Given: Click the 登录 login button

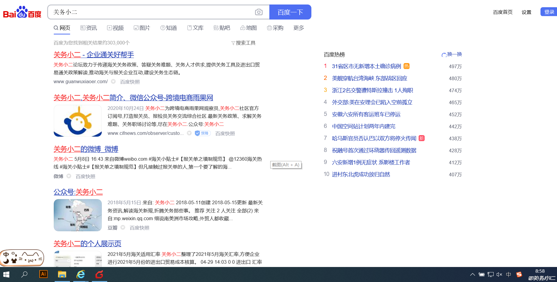Looking at the screenshot, I should (x=549, y=12).
